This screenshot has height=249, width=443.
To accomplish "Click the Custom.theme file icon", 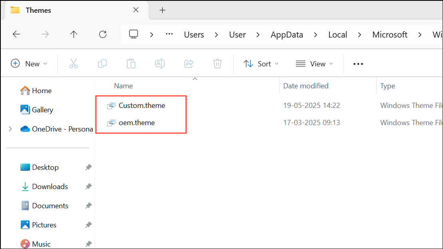I will coord(111,106).
